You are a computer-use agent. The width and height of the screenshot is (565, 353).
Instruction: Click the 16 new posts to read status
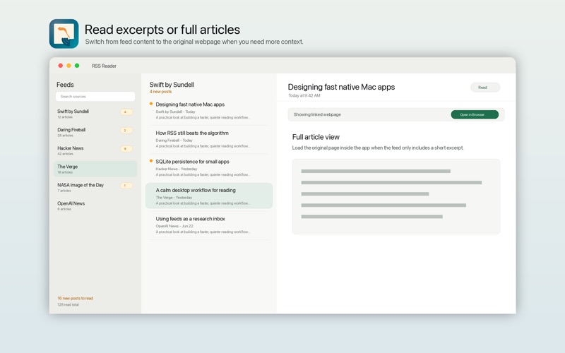pos(75,298)
